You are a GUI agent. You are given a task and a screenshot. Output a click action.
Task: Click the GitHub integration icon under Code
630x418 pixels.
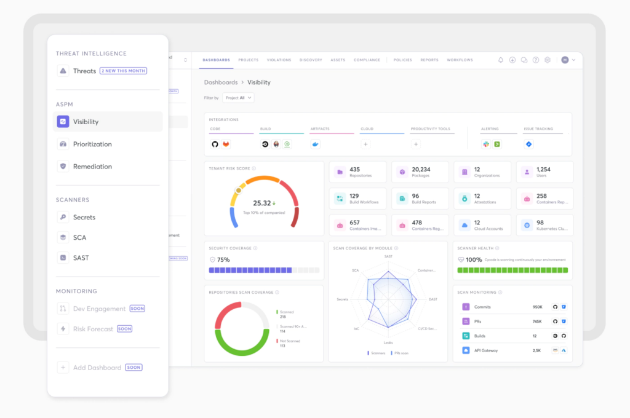[215, 144]
